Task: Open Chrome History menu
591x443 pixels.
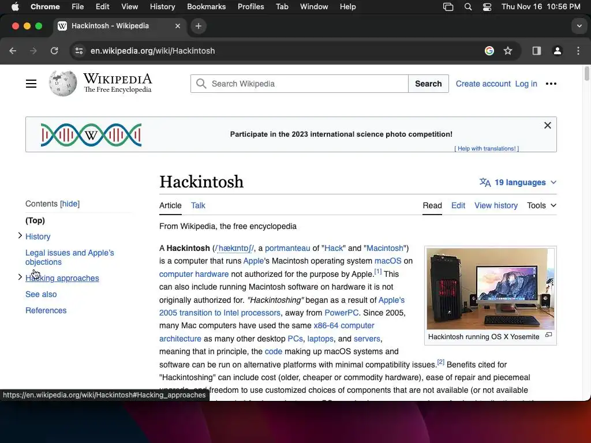Action: 162,7
